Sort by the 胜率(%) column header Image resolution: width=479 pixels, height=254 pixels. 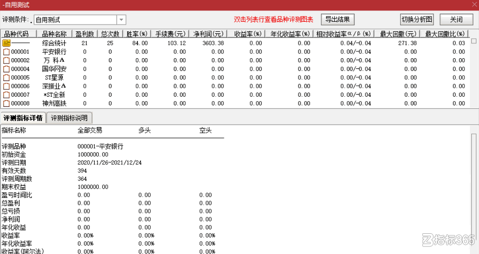coord(137,34)
